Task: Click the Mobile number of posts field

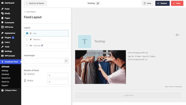Action: [x=58, y=82]
